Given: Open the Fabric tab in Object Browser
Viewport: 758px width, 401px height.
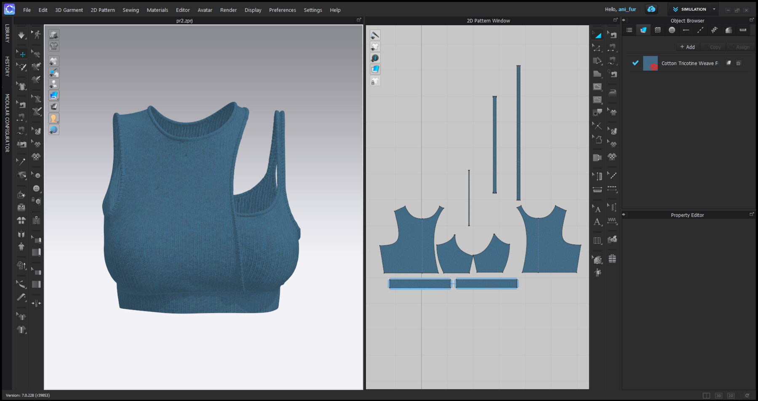Looking at the screenshot, I should coord(643,30).
